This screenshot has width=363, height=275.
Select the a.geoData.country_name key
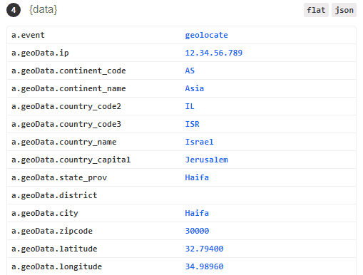pyautogui.click(x=64, y=142)
